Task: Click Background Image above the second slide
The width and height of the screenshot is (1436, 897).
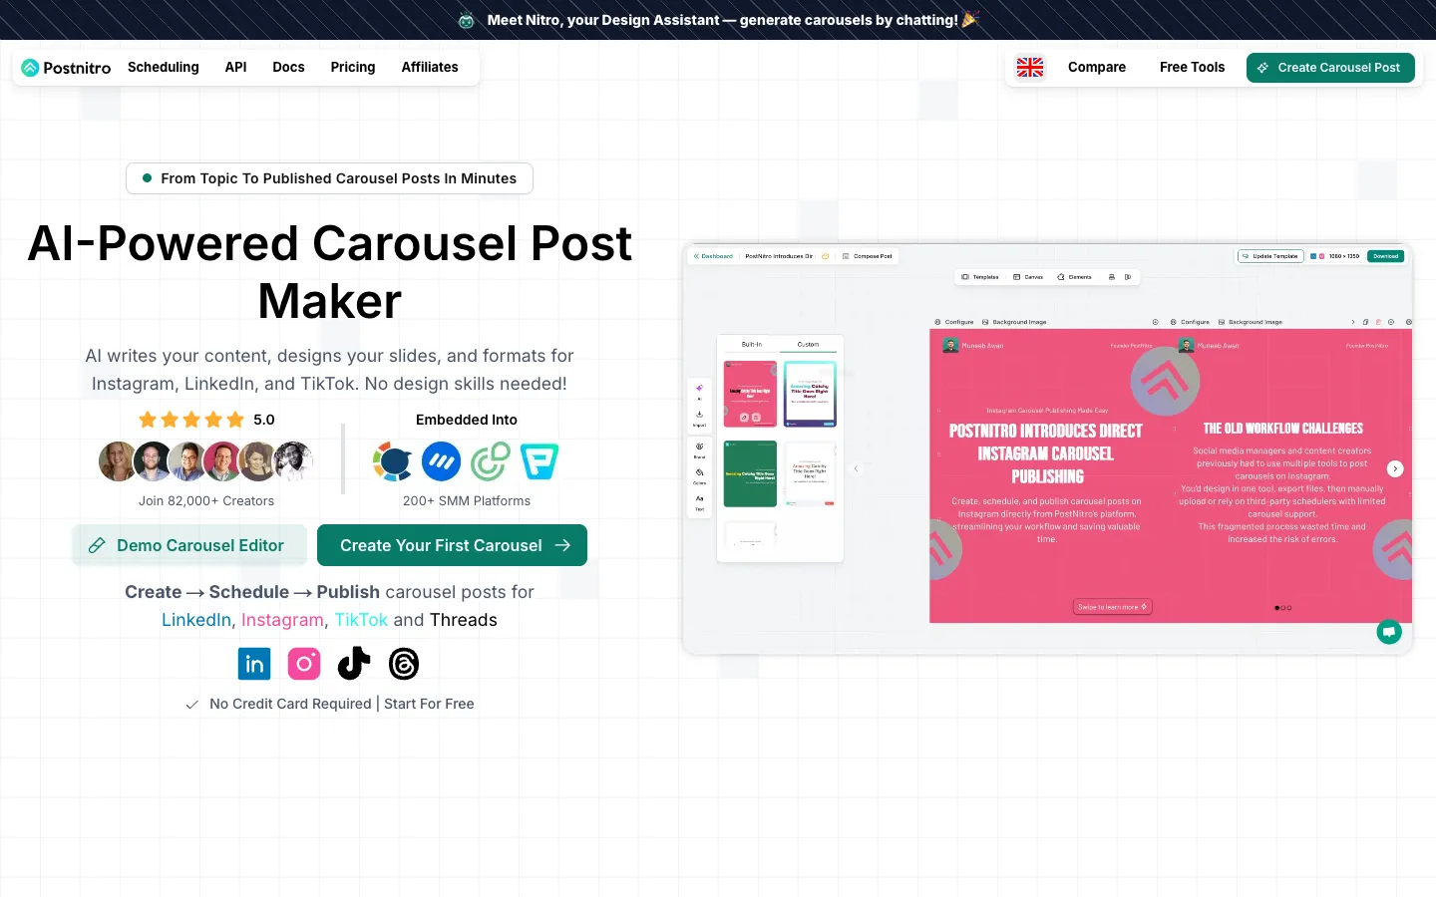Action: (x=1251, y=322)
